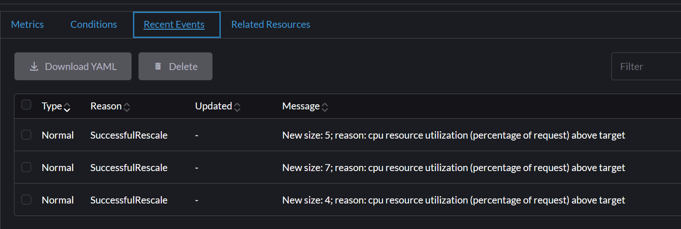The image size is (681, 229).
Task: Select the checkbox for the New size 7 event
Action: [x=26, y=167]
